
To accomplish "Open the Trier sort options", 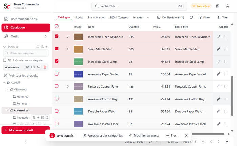I will click(x=222, y=17).
